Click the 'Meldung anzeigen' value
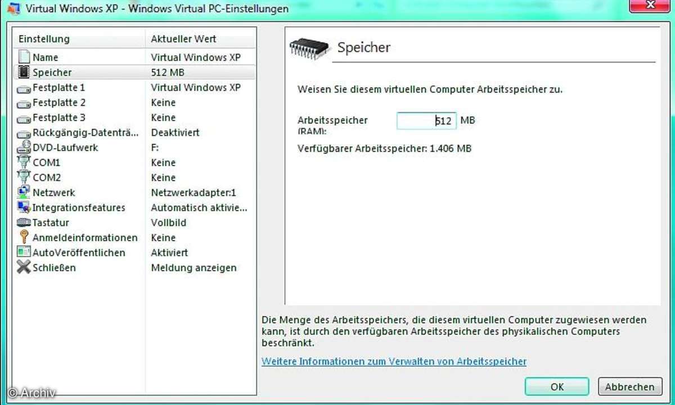 pos(193,268)
